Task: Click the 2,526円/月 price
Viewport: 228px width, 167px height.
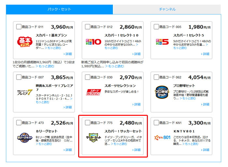Action: click(62, 123)
